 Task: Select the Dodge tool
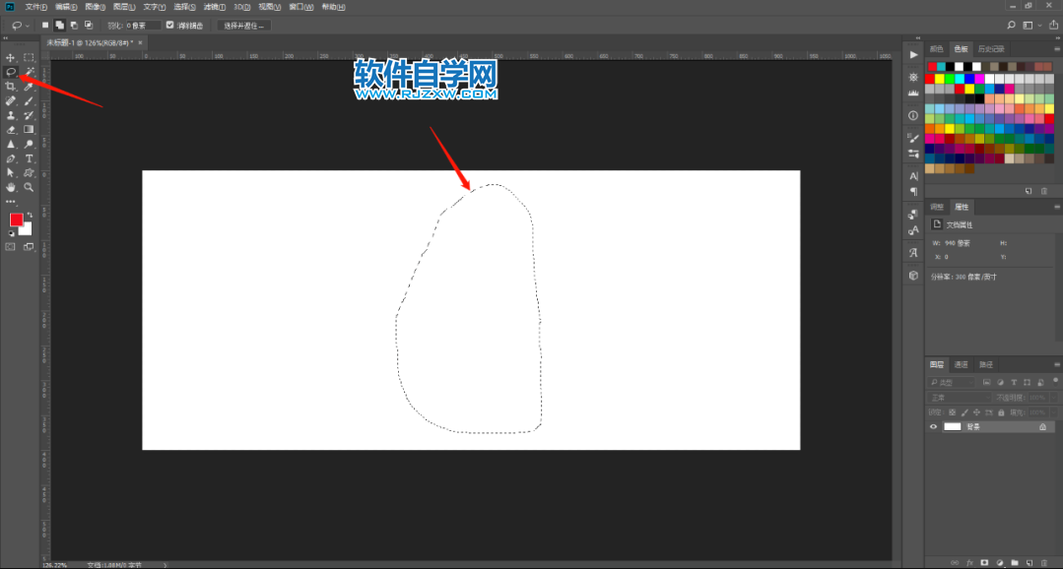point(30,144)
